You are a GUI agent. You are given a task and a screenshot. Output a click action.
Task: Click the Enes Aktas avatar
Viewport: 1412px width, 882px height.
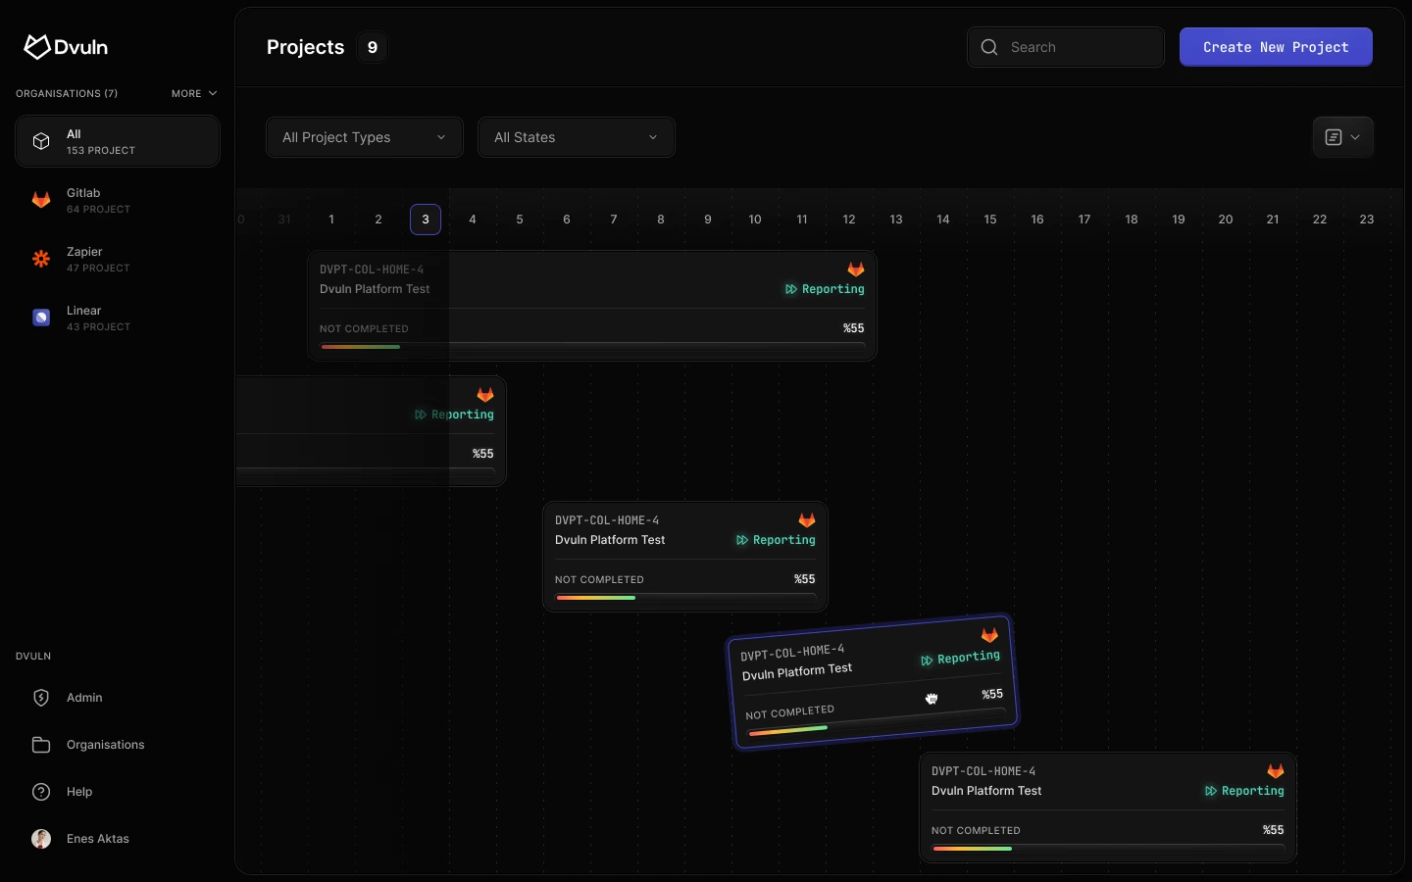pyautogui.click(x=41, y=839)
